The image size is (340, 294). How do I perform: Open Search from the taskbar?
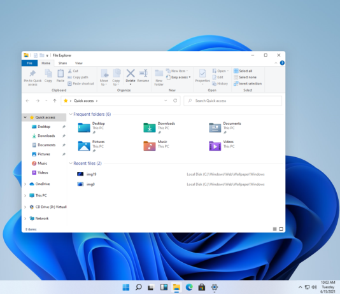[139, 287]
